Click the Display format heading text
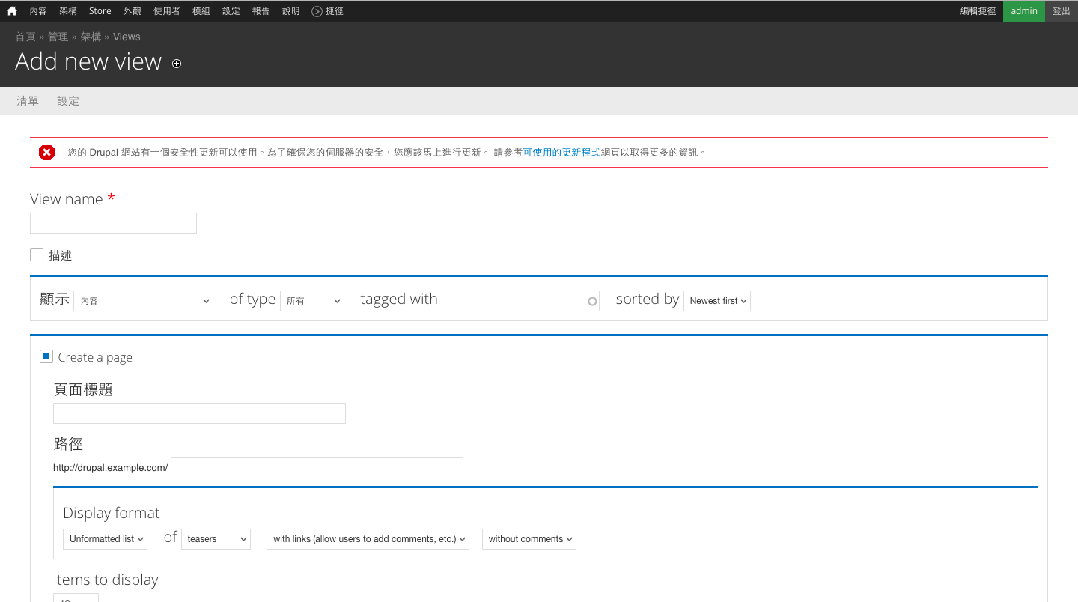The height and width of the screenshot is (602, 1078). 112,513
